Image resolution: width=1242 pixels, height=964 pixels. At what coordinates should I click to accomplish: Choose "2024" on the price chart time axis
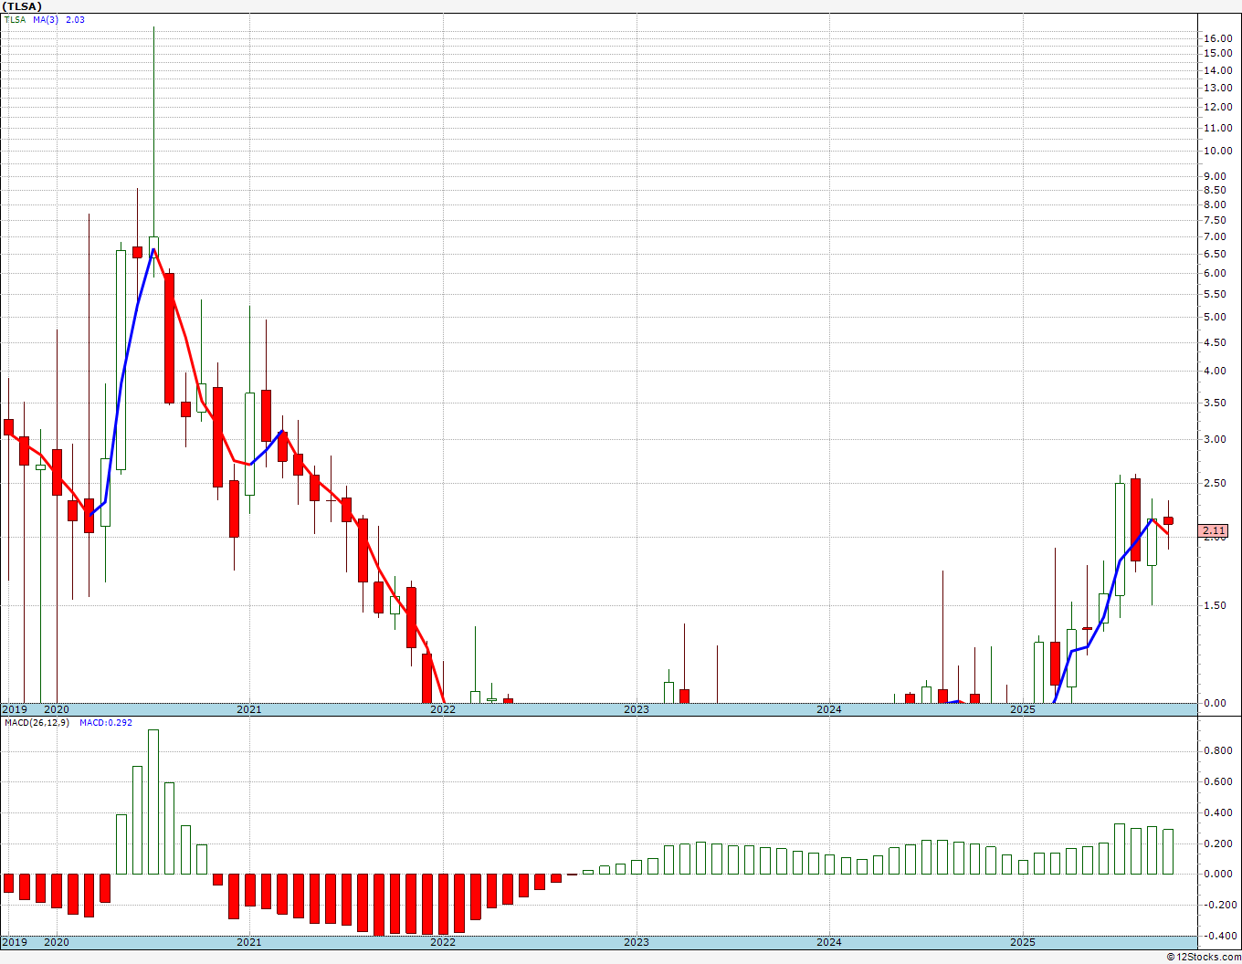[829, 709]
